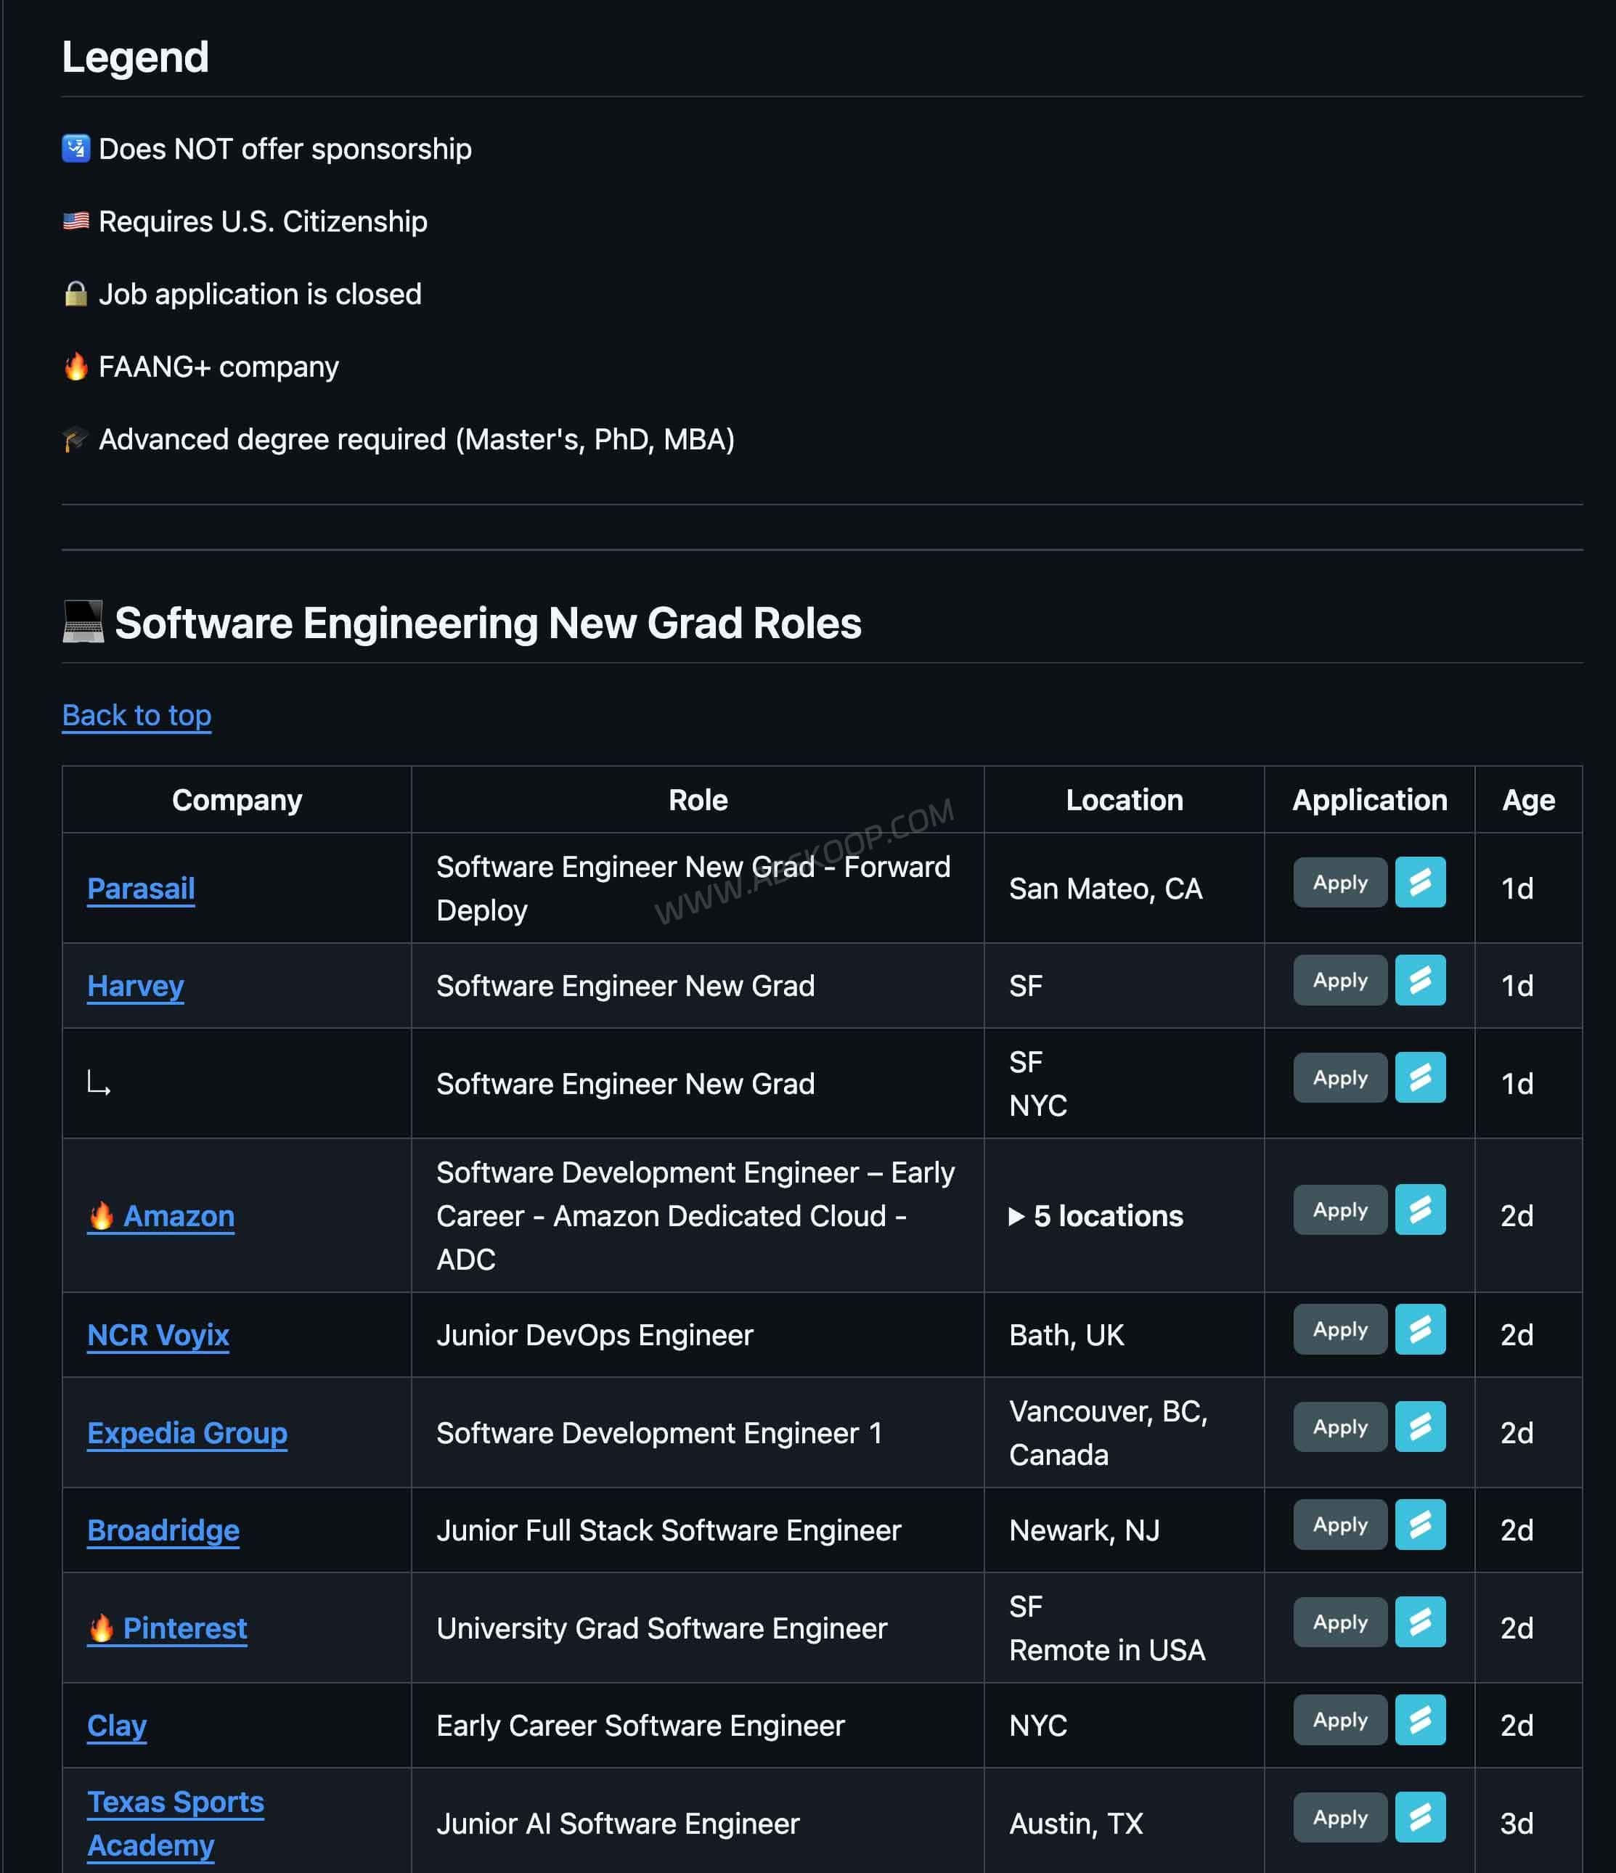Click the Simplify icon in Parasail row
1616x1873 pixels.
(1420, 882)
